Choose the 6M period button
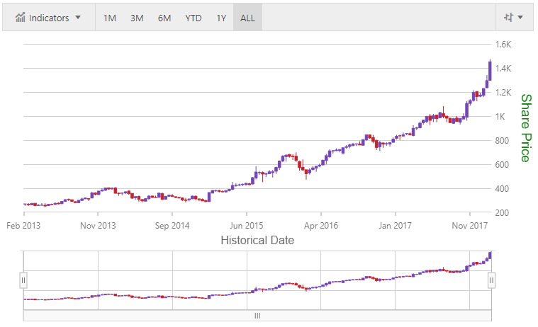The width and height of the screenshot is (538, 327). pos(164,18)
